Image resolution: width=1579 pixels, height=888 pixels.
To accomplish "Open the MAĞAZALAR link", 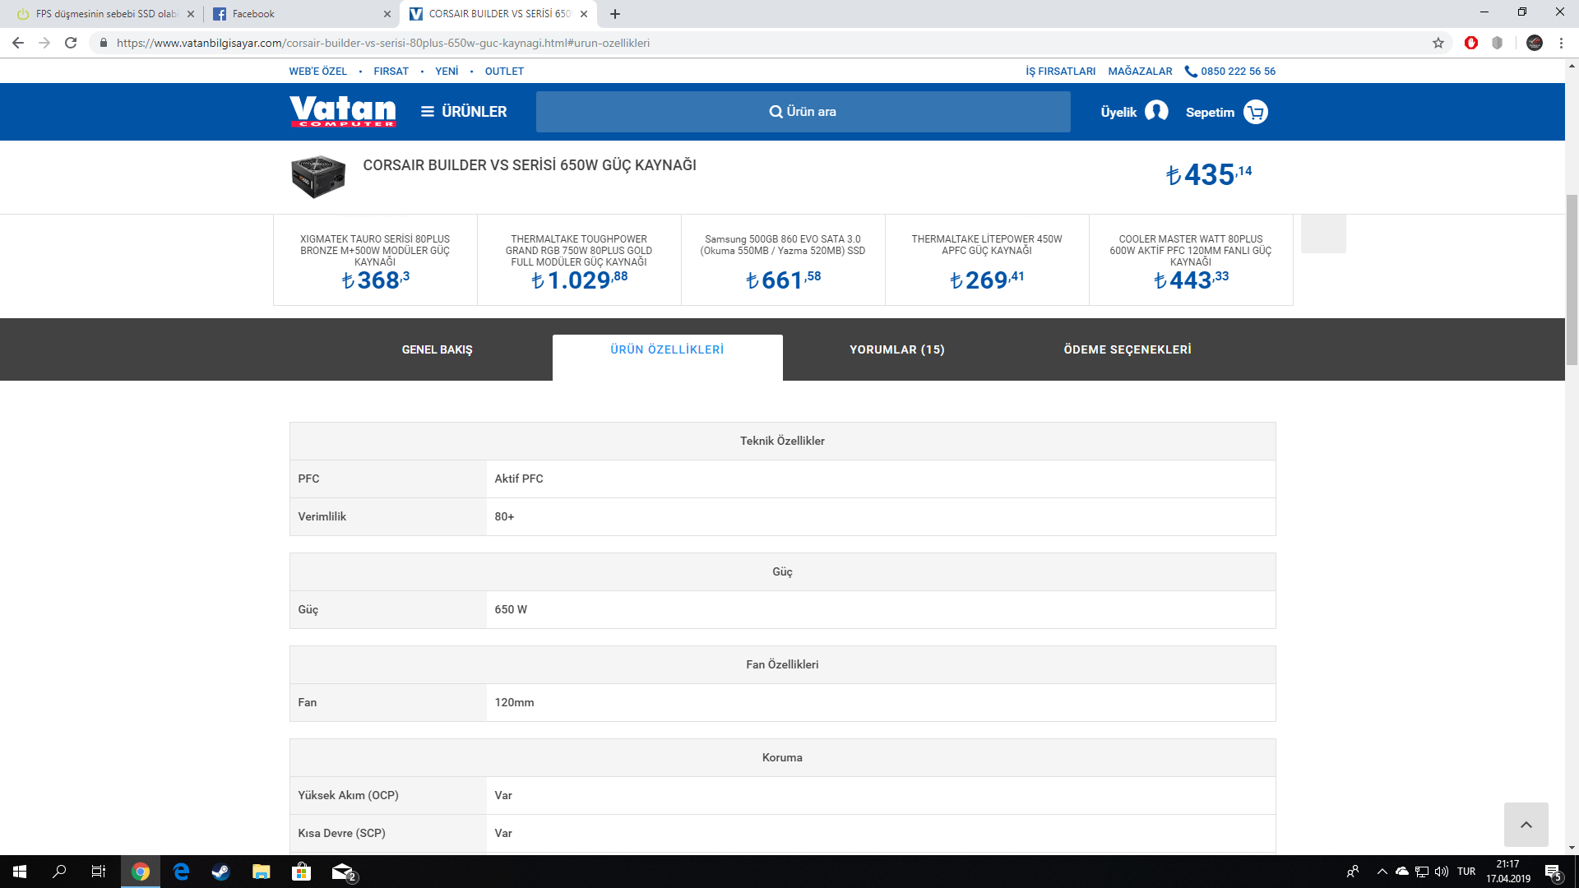I will tap(1140, 72).
